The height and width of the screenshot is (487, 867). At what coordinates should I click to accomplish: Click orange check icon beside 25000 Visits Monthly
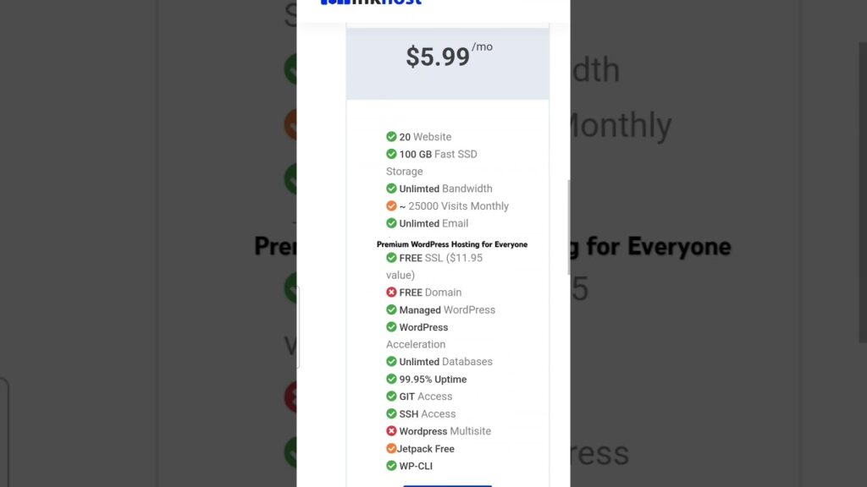[391, 206]
